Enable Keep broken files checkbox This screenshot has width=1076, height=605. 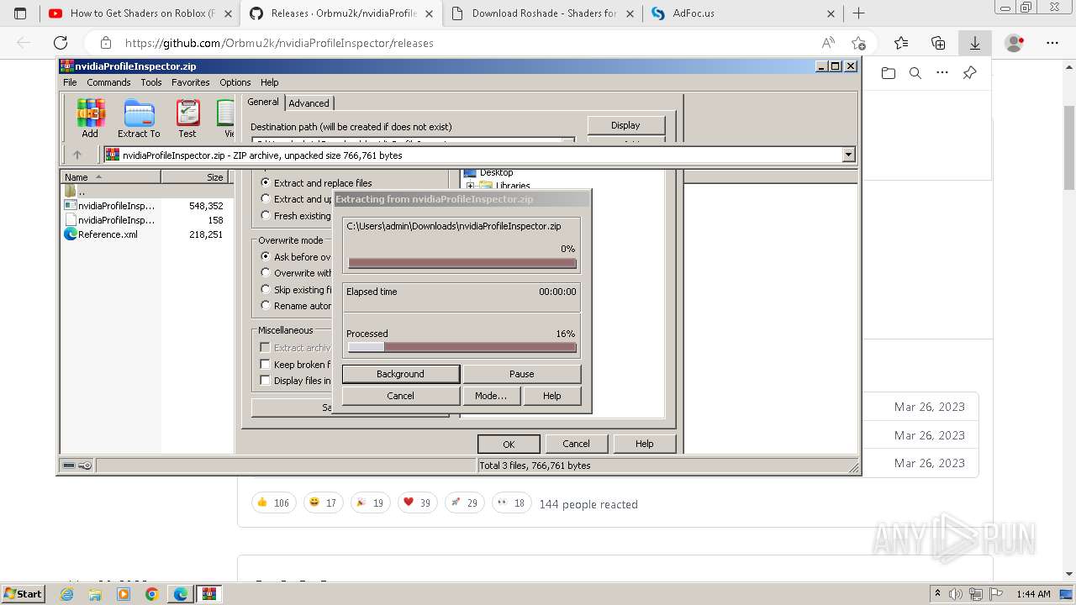pyautogui.click(x=265, y=365)
